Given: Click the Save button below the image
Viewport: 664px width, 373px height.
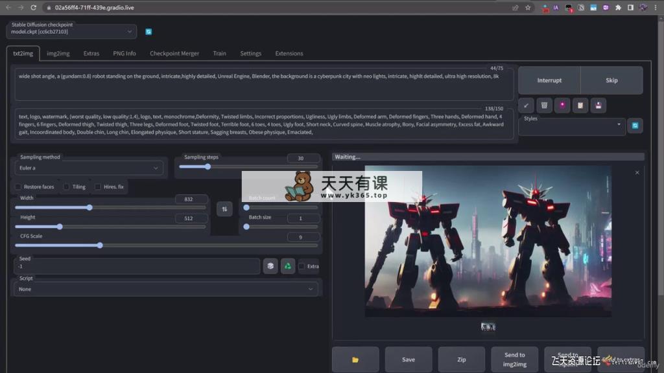Looking at the screenshot, I should (x=409, y=359).
